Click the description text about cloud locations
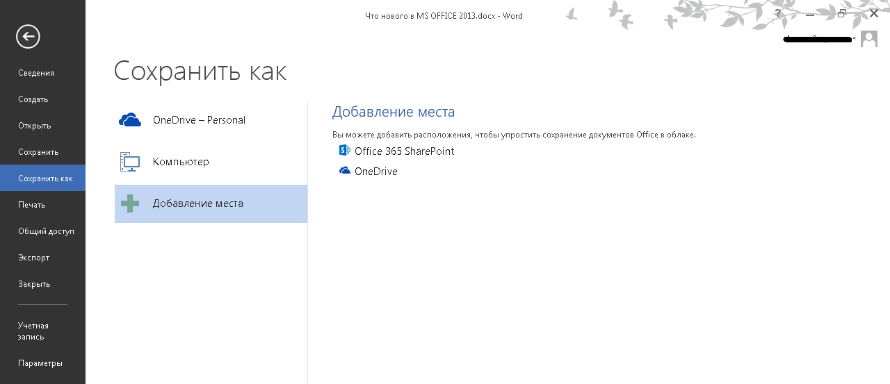Screen dimensions: 890x384 [x=514, y=135]
